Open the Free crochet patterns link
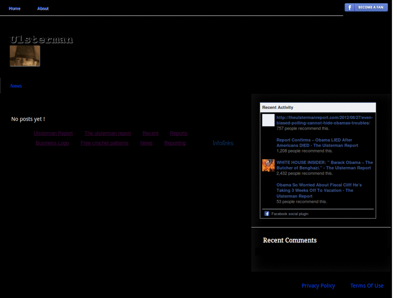The image size is (397, 298). click(105, 143)
